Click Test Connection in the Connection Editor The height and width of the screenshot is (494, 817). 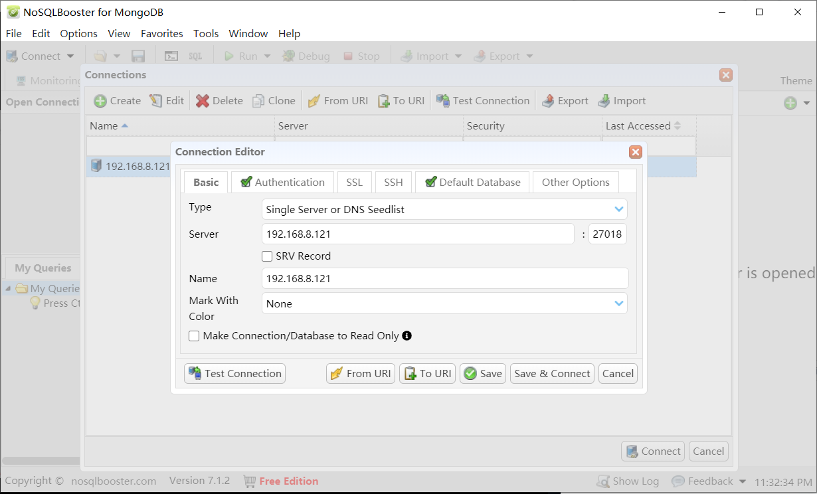234,374
